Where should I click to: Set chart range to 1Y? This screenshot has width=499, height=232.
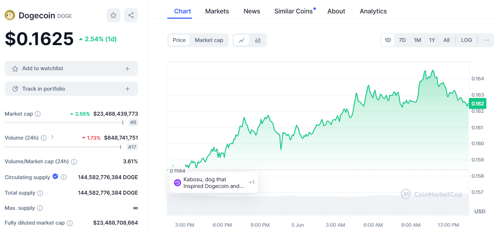[432, 40]
